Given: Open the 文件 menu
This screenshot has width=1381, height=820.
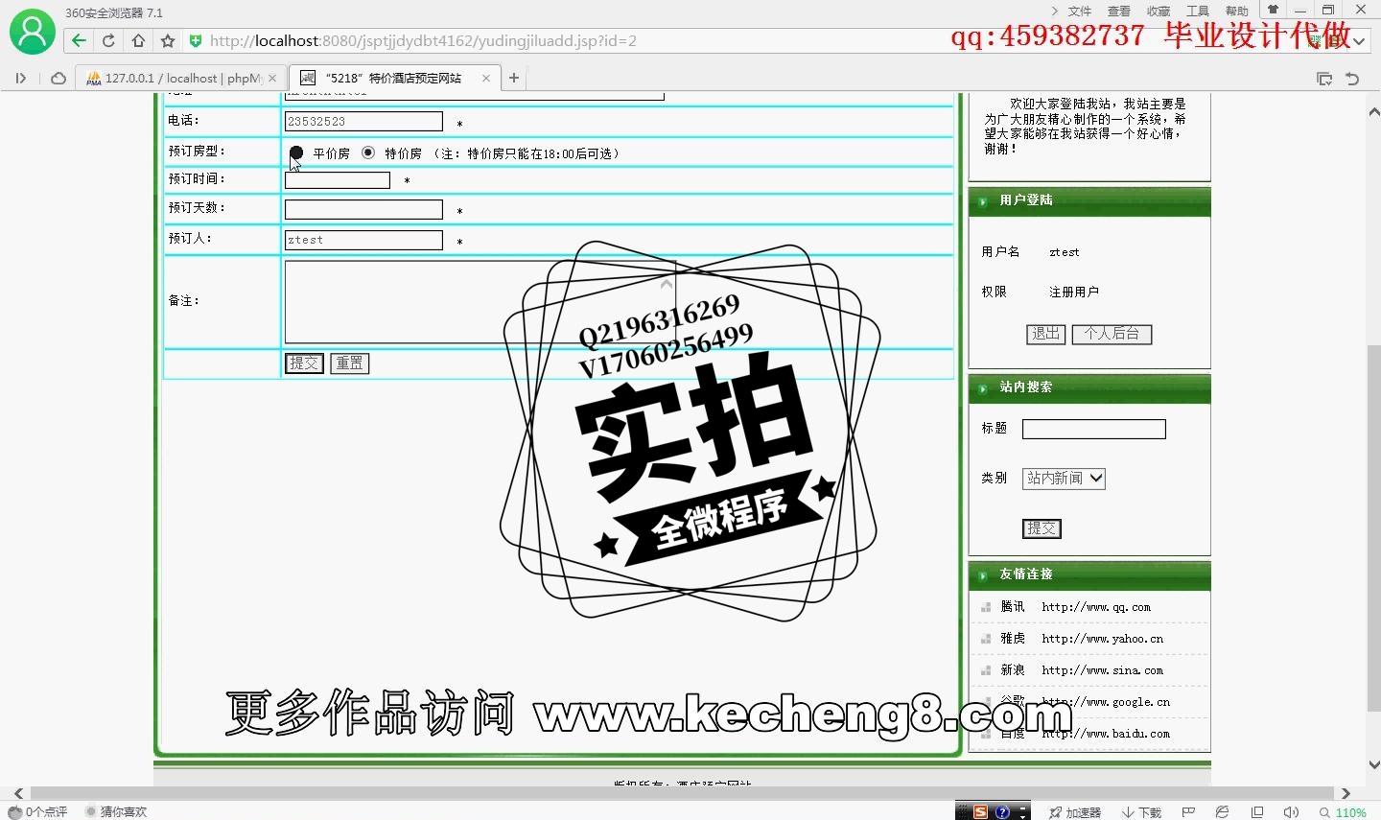Looking at the screenshot, I should click(x=1080, y=12).
